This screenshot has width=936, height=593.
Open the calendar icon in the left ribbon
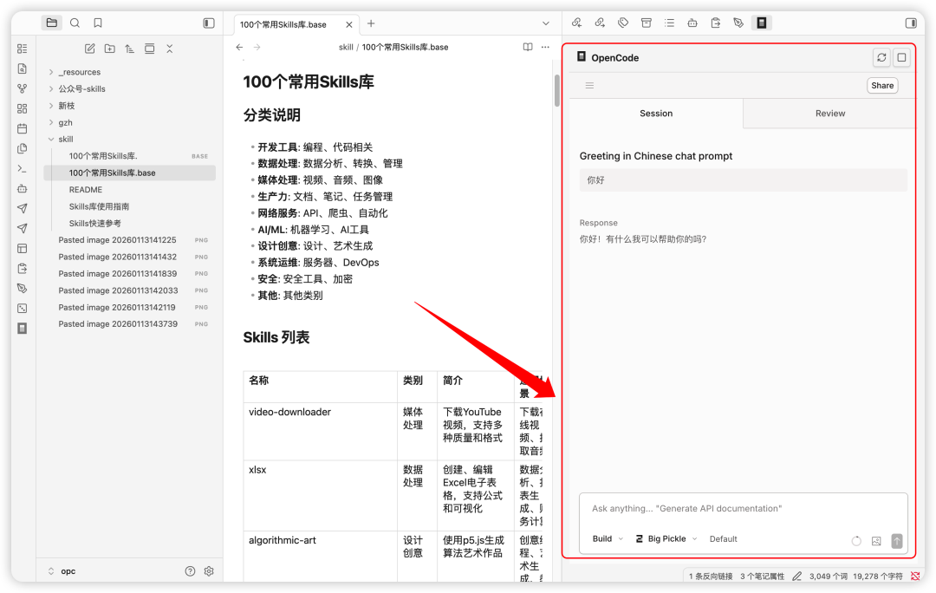coord(22,127)
